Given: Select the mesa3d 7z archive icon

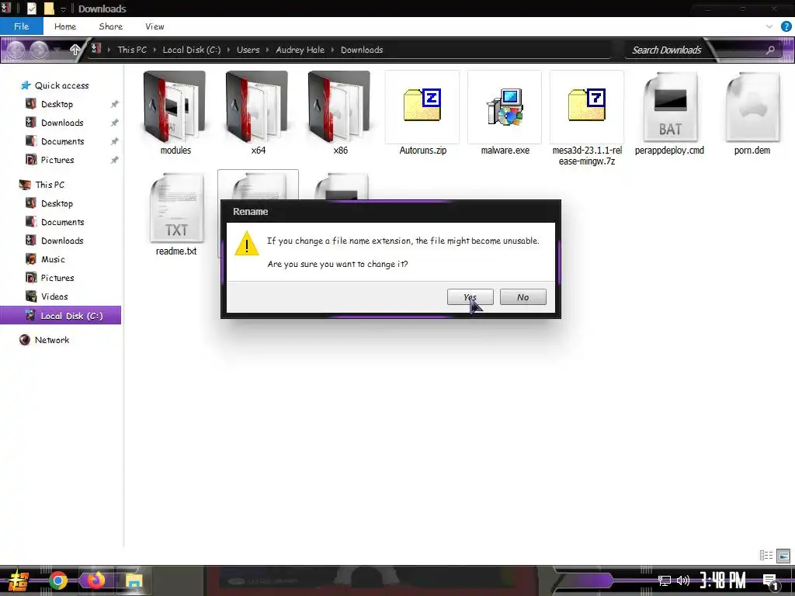Looking at the screenshot, I should [587, 106].
